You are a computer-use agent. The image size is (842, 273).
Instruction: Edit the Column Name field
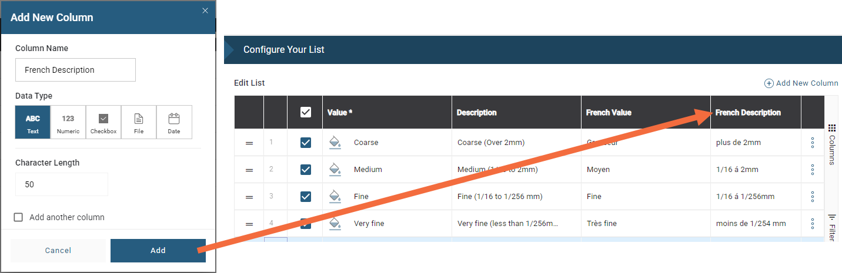[75, 70]
